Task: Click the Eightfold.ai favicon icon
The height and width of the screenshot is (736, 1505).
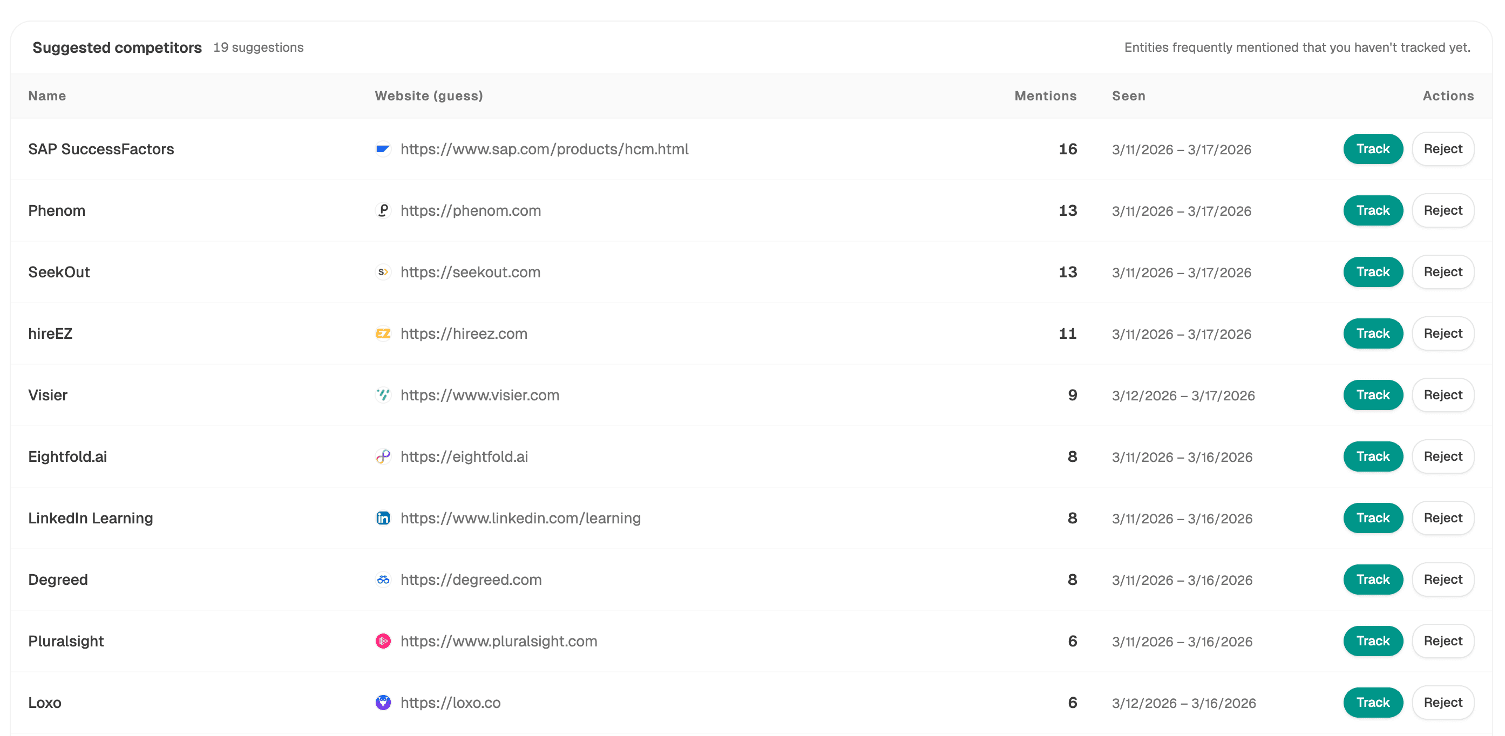Action: click(383, 457)
